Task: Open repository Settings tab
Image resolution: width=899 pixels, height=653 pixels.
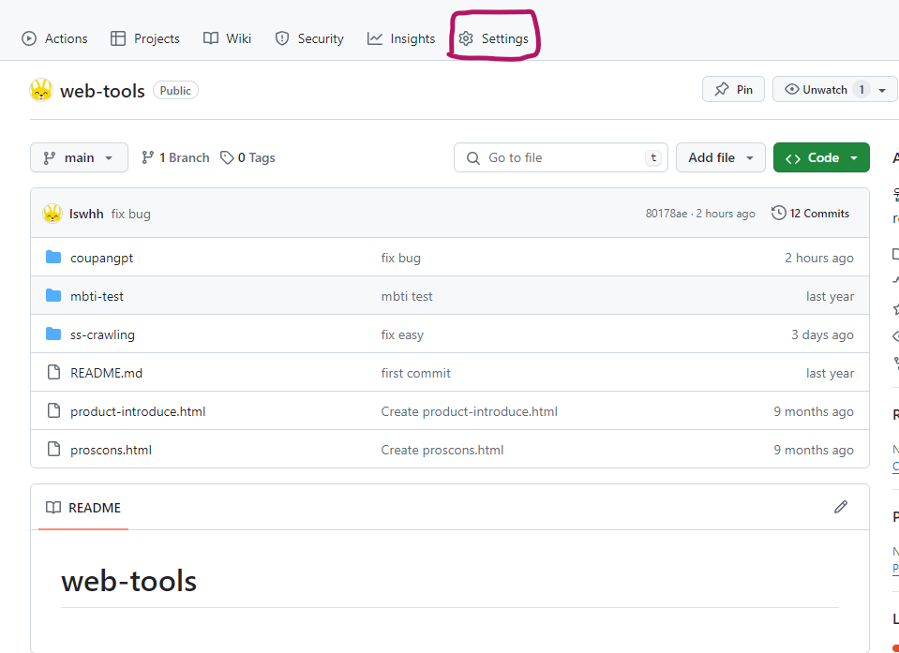Action: [x=494, y=38]
